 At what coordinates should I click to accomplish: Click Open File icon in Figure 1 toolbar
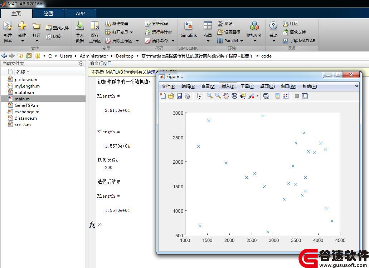(171, 96)
